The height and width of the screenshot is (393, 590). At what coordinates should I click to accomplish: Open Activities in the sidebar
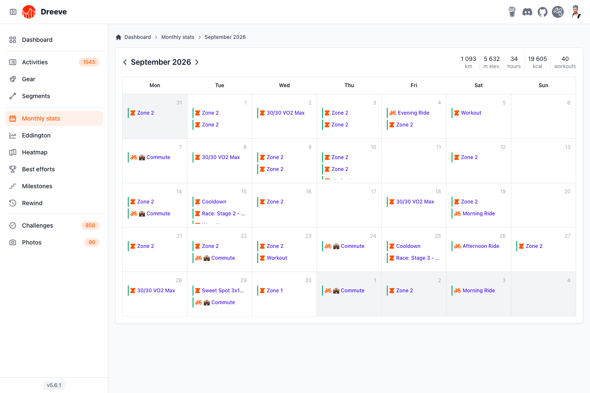(x=54, y=62)
